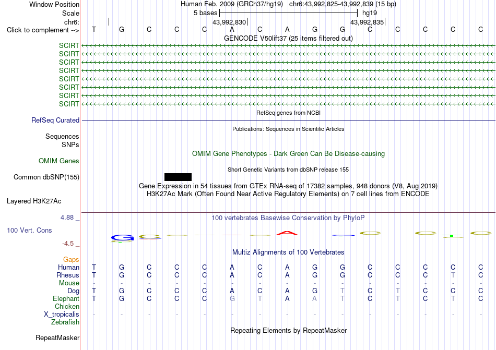
Task: Select the X_tropicalis alignment row label
Action: coord(62,315)
